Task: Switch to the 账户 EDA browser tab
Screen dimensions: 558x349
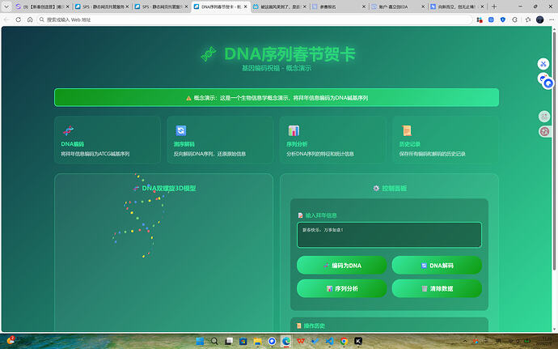Action: [x=398, y=6]
